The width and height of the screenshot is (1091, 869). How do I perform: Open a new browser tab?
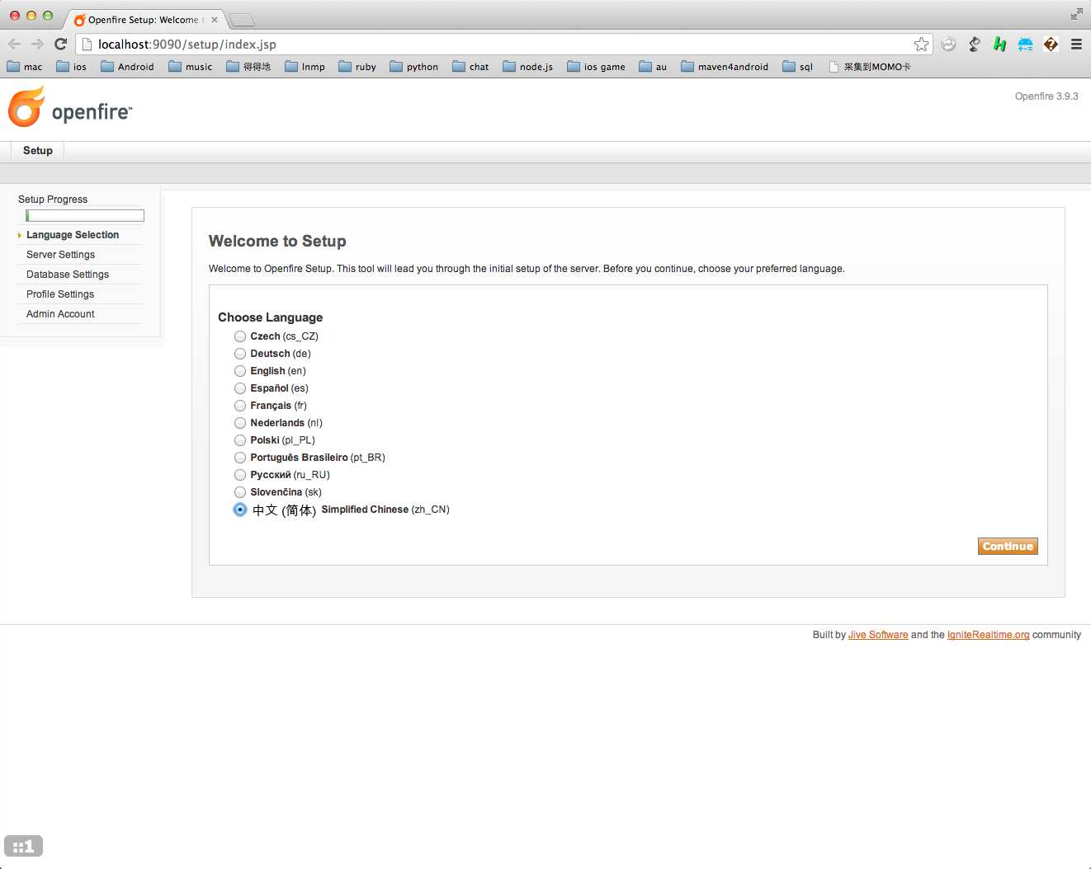pos(241,20)
